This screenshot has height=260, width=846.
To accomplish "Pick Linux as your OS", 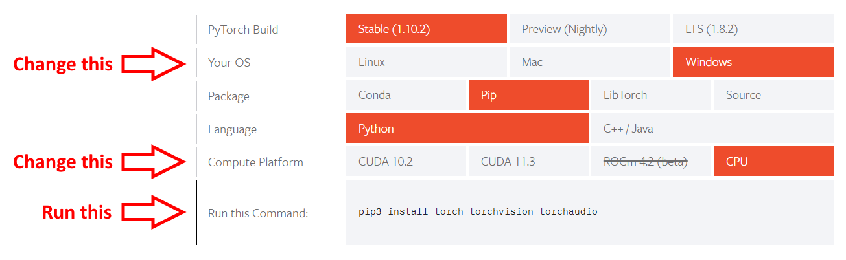I will pyautogui.click(x=426, y=62).
